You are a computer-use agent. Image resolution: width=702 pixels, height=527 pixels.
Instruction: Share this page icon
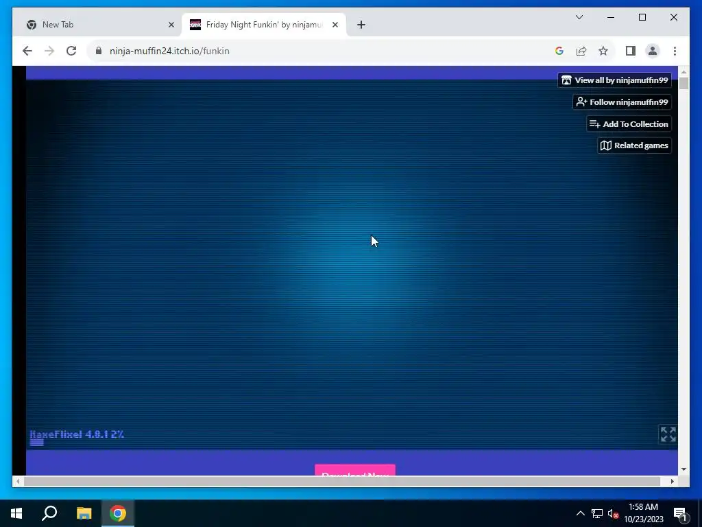tap(581, 51)
